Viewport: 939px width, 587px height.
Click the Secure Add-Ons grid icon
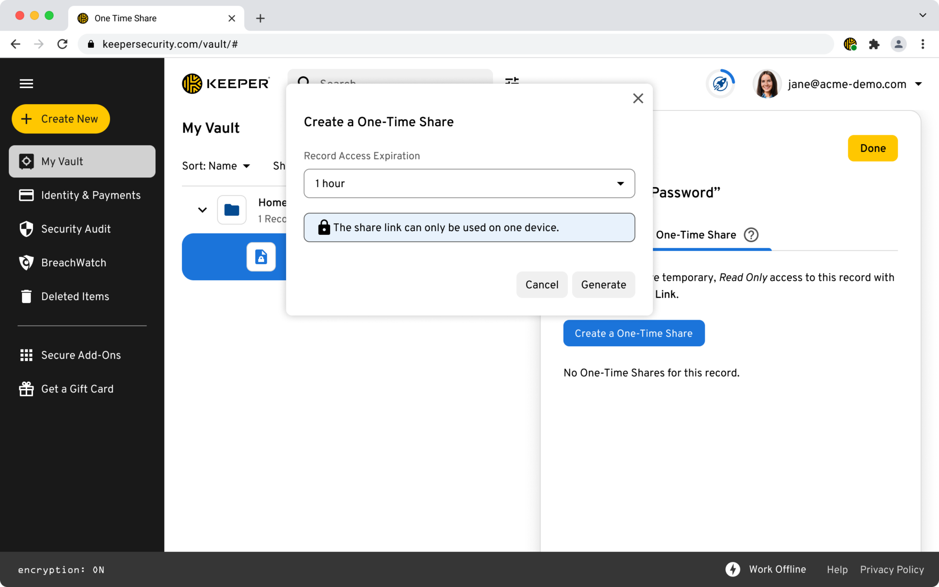click(x=27, y=355)
